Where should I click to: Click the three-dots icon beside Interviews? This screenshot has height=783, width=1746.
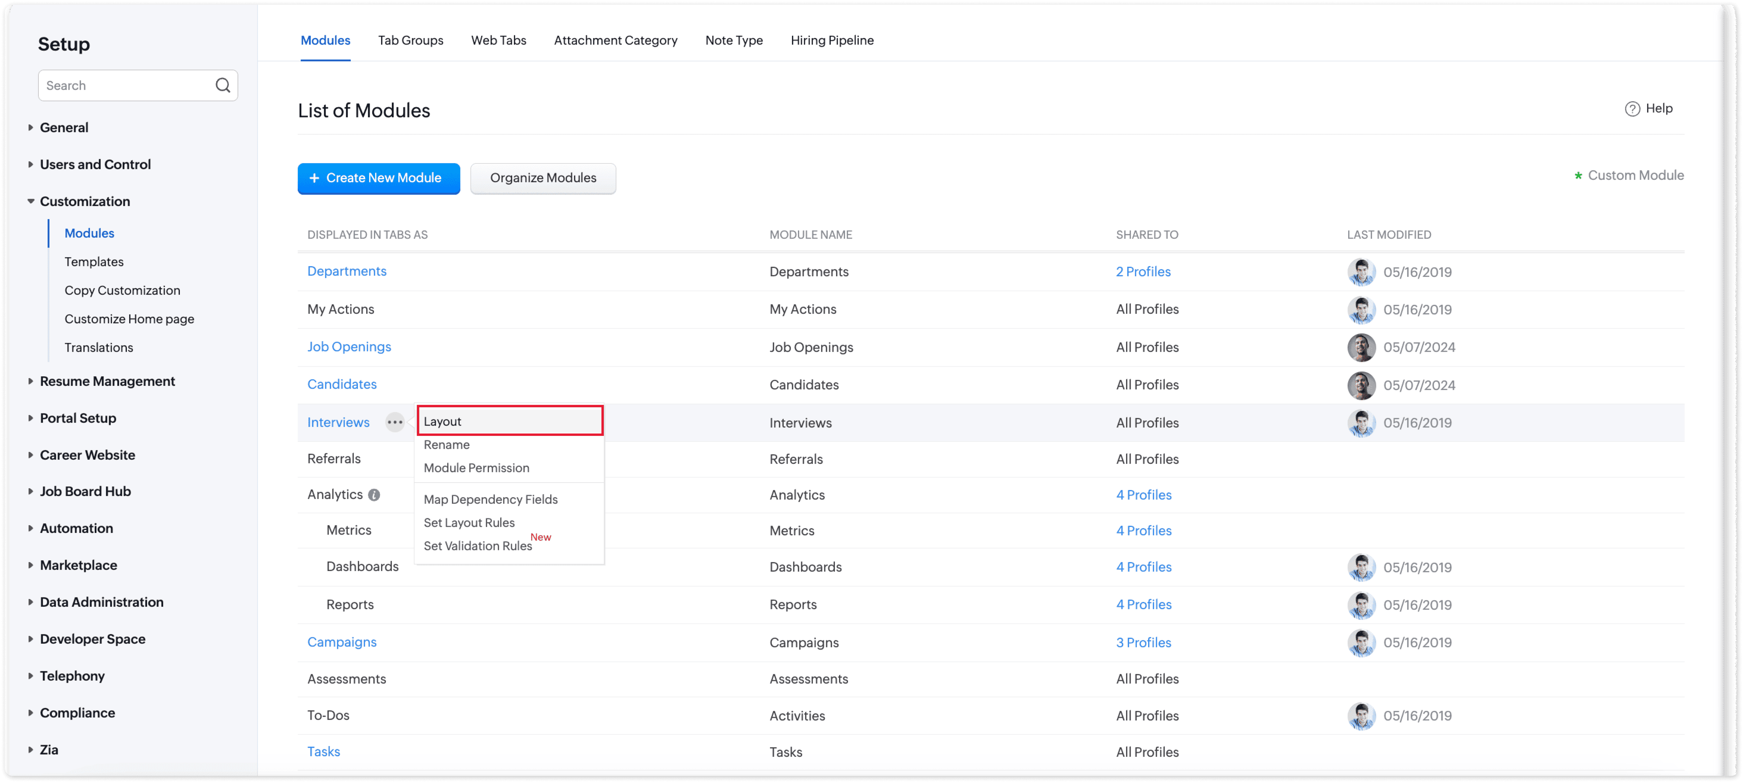coord(395,422)
